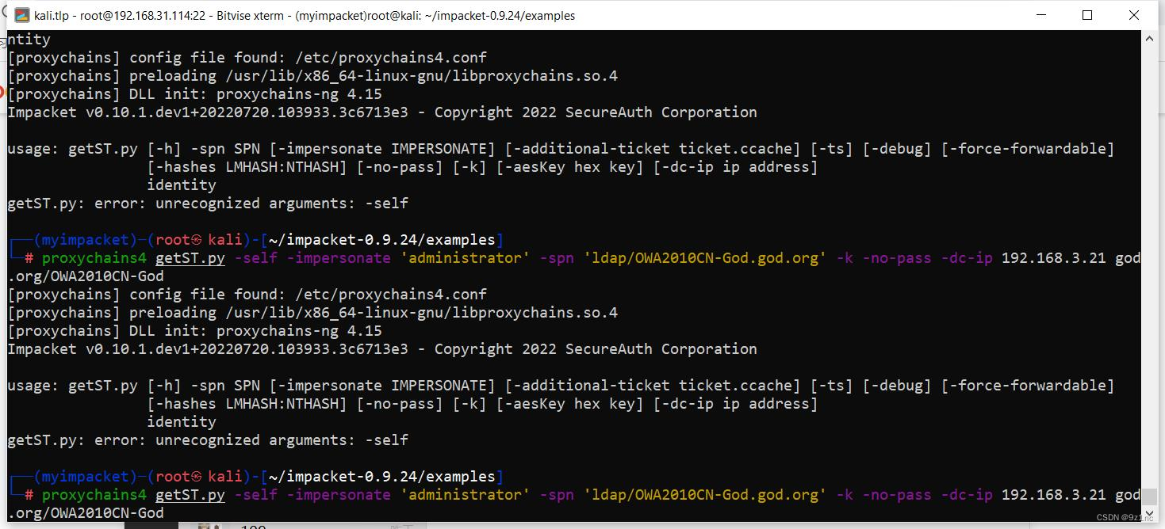
Task: Close the Bitvise xterm window
Action: click(x=1133, y=15)
